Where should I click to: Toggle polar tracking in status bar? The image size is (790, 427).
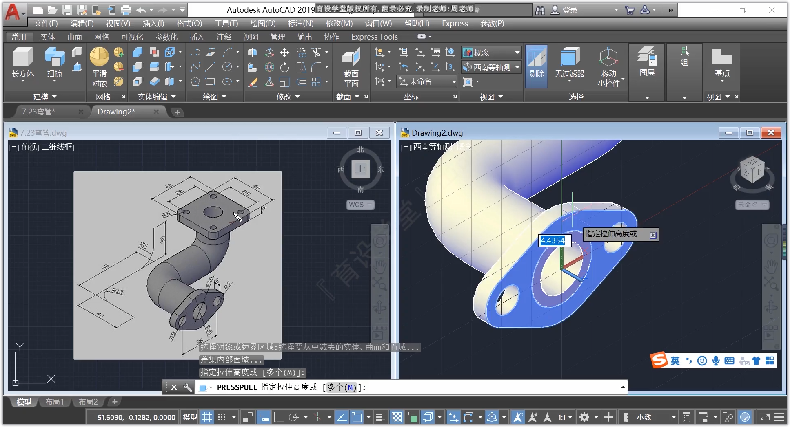coord(293,417)
